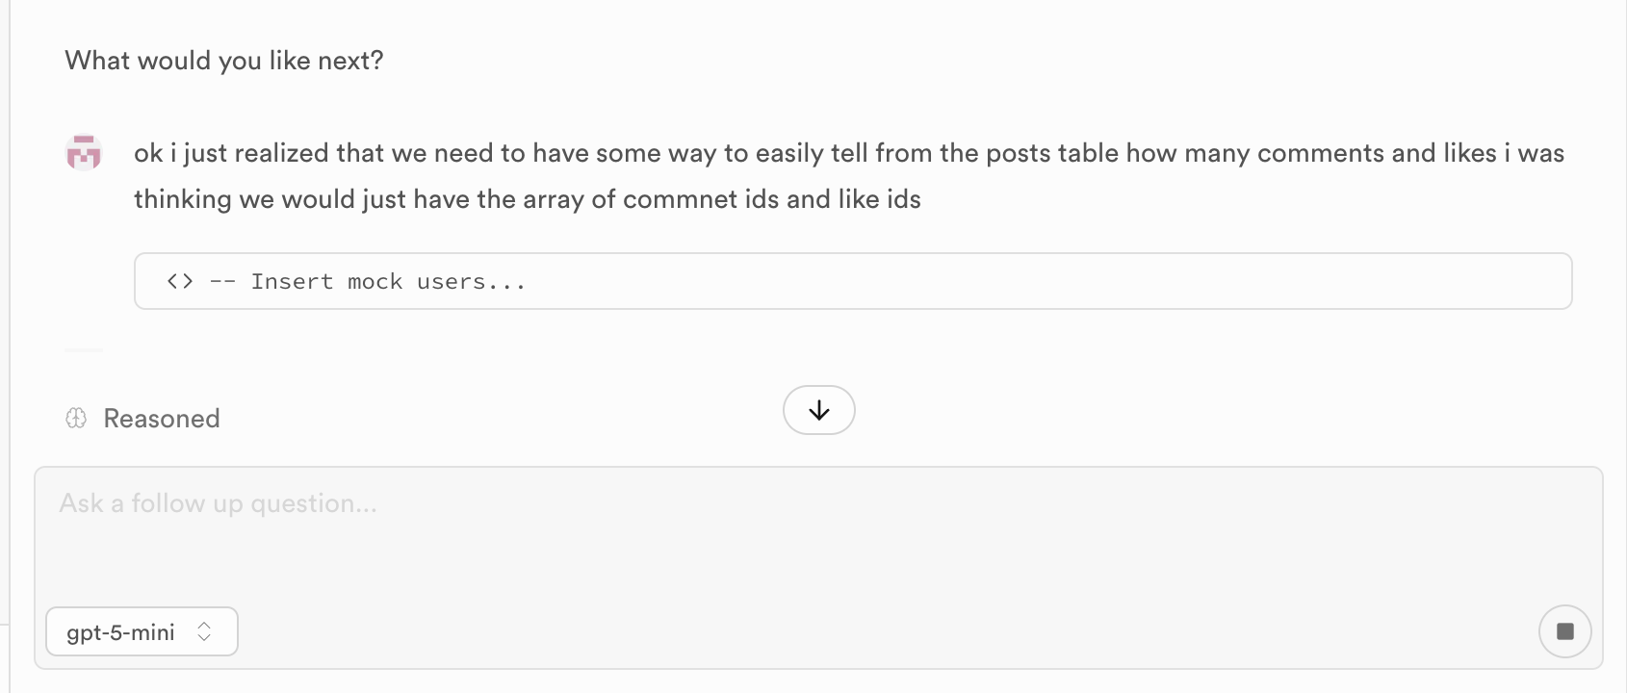Click the user avatar icon next to the message
Image resolution: width=1627 pixels, height=693 pixels.
[84, 152]
